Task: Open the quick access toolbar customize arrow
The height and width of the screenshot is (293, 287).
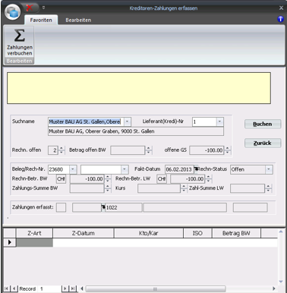Action: pyautogui.click(x=43, y=8)
